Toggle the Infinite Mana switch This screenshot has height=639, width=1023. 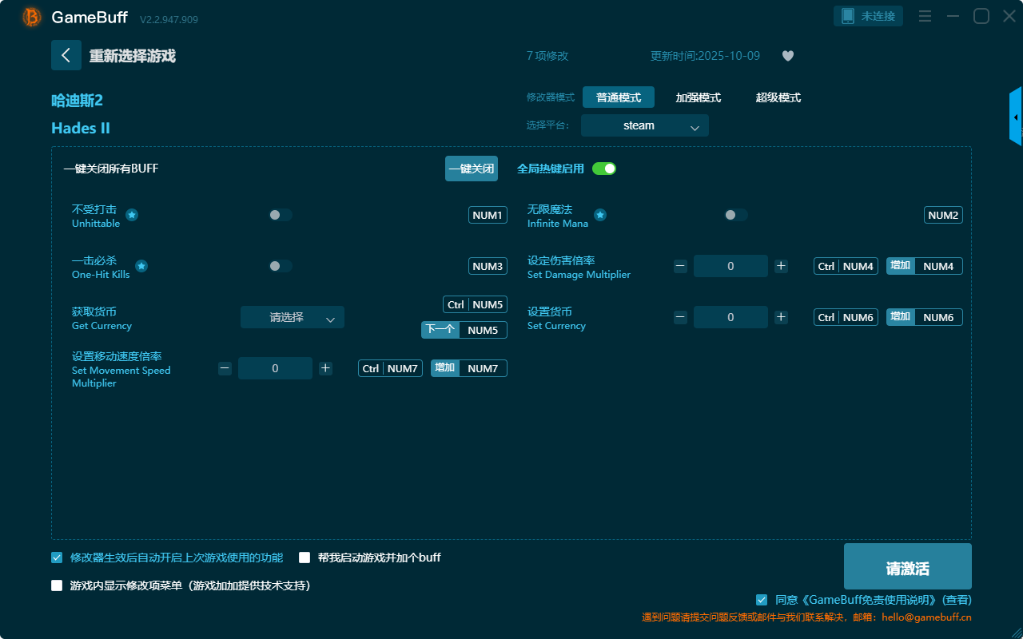point(735,215)
